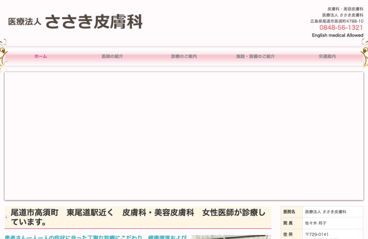Screen dimensions: 368x239
Task: Go to 診療のご案内 page
Action: click(x=184, y=56)
